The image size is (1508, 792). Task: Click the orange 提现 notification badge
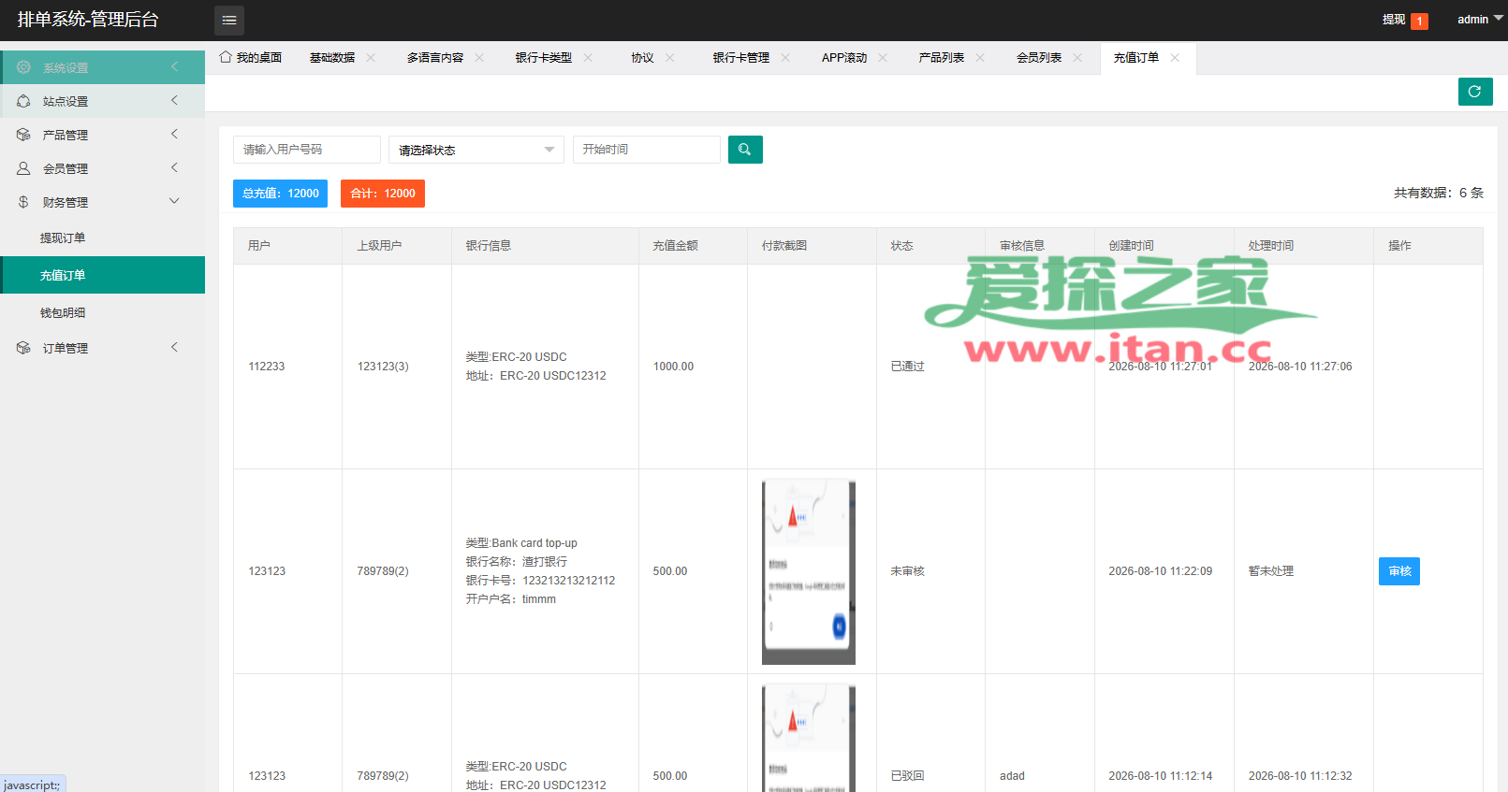[x=1420, y=21]
